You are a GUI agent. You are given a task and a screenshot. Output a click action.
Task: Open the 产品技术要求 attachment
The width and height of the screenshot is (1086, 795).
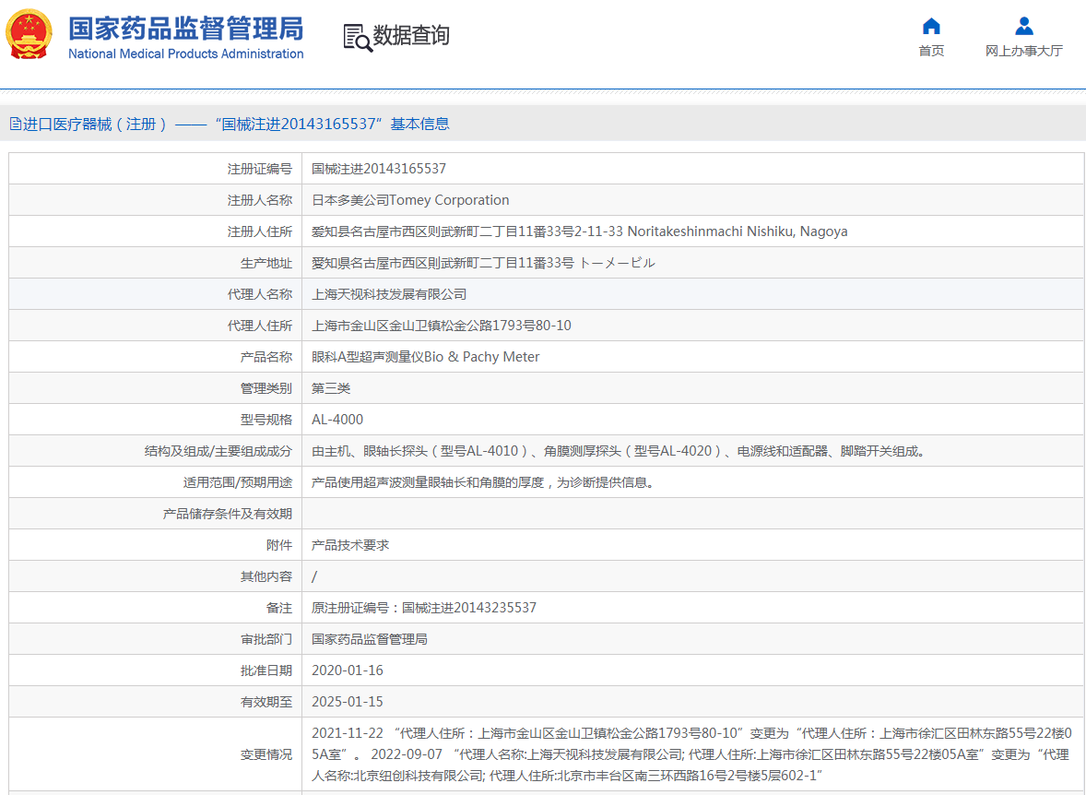click(x=350, y=545)
